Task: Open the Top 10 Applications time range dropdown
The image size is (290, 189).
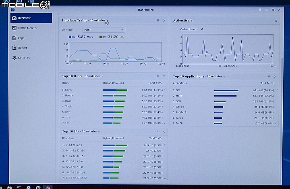Action: tap(224, 76)
